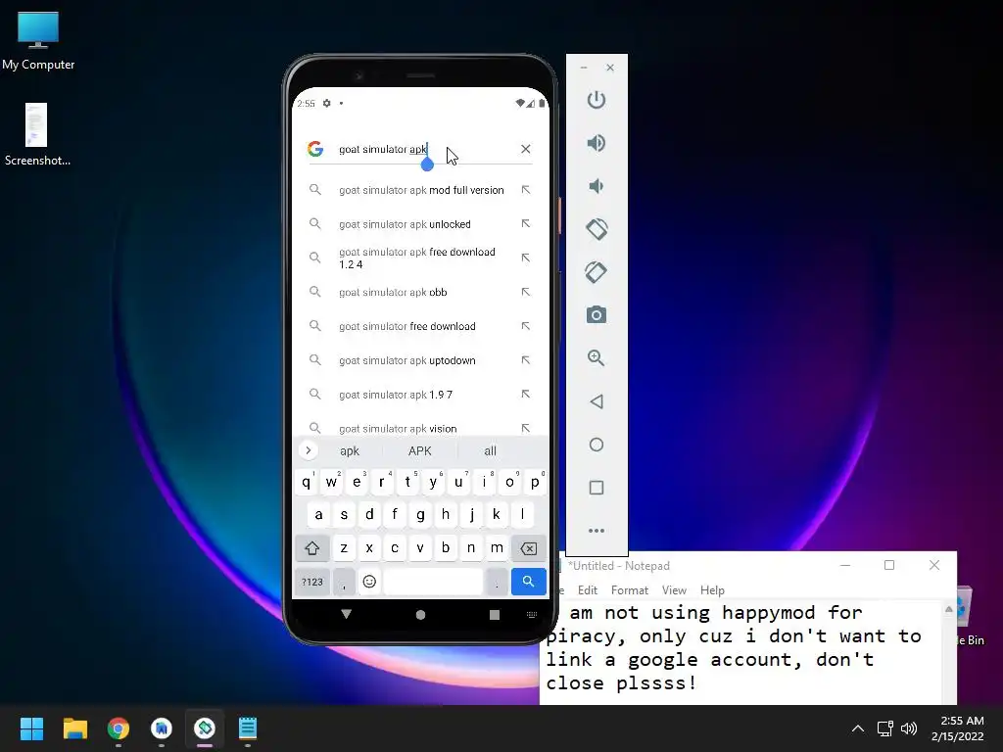Tap the ?123 symbols key

tap(312, 582)
